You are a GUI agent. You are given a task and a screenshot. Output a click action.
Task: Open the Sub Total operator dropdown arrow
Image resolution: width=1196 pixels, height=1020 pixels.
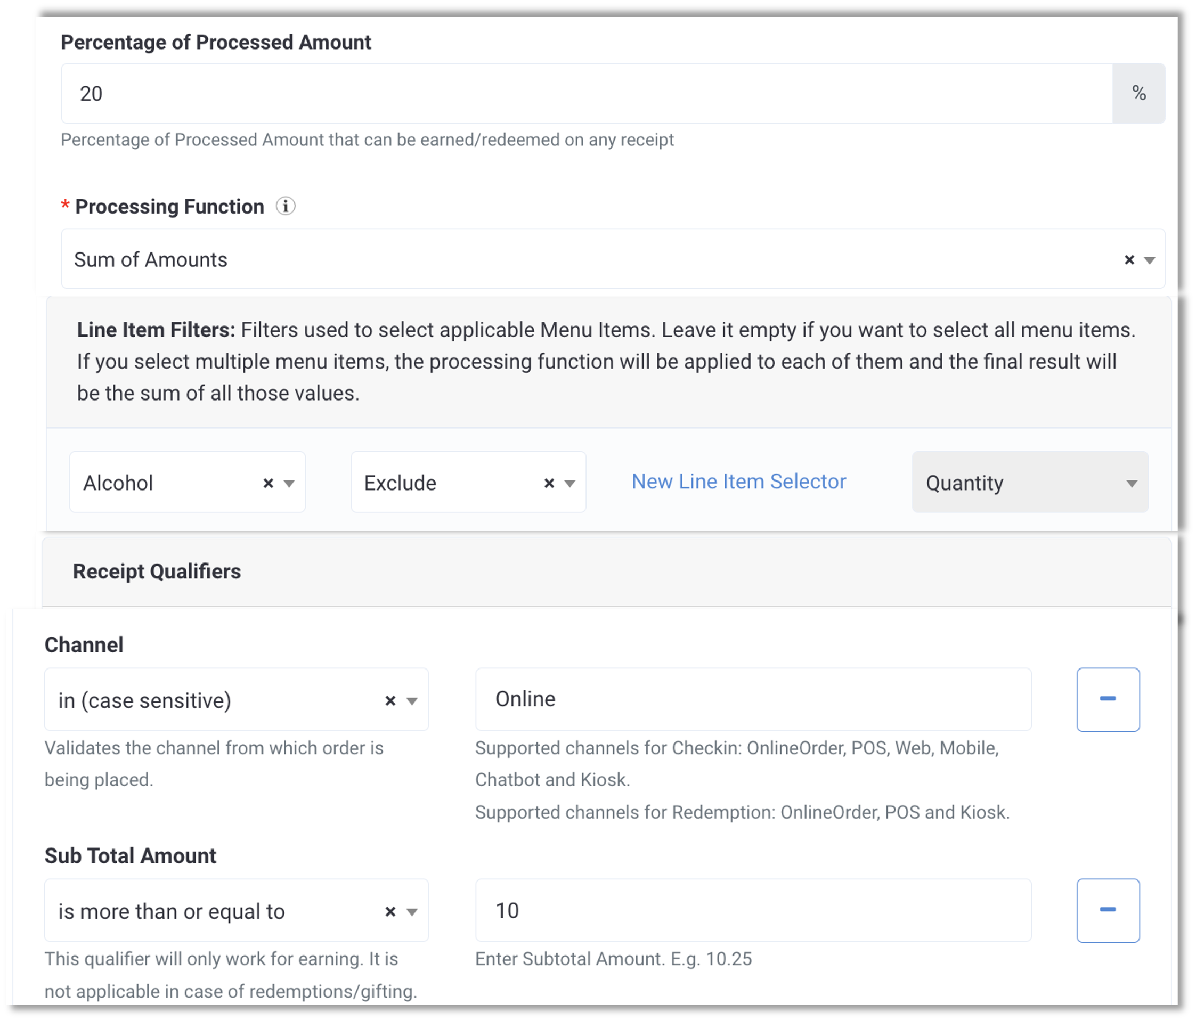pyautogui.click(x=412, y=911)
